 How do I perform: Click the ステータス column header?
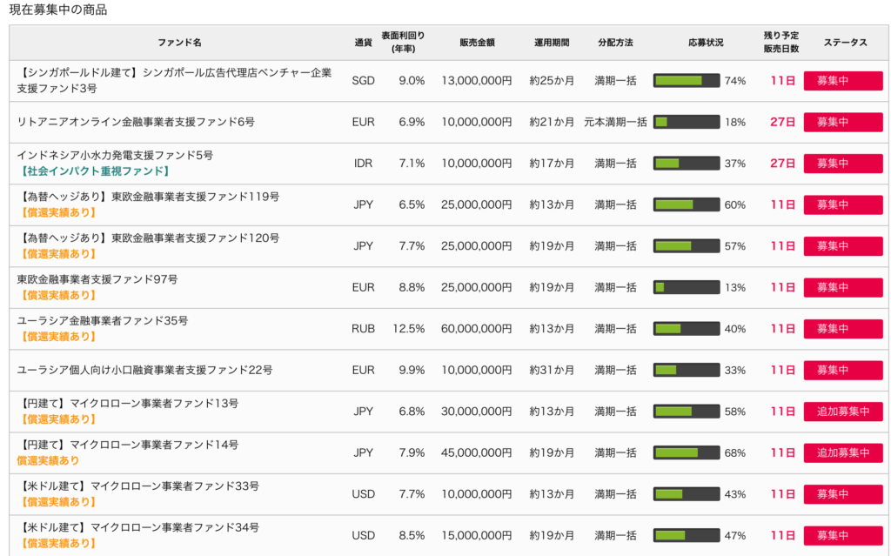click(845, 43)
